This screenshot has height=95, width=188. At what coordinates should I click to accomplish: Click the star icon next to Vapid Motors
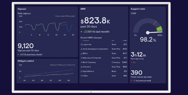(x=81, y=71)
